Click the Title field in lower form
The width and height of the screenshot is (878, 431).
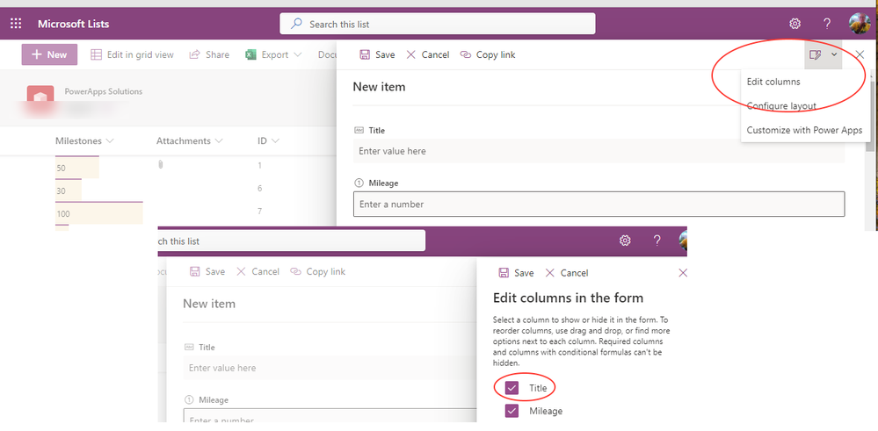click(330, 368)
